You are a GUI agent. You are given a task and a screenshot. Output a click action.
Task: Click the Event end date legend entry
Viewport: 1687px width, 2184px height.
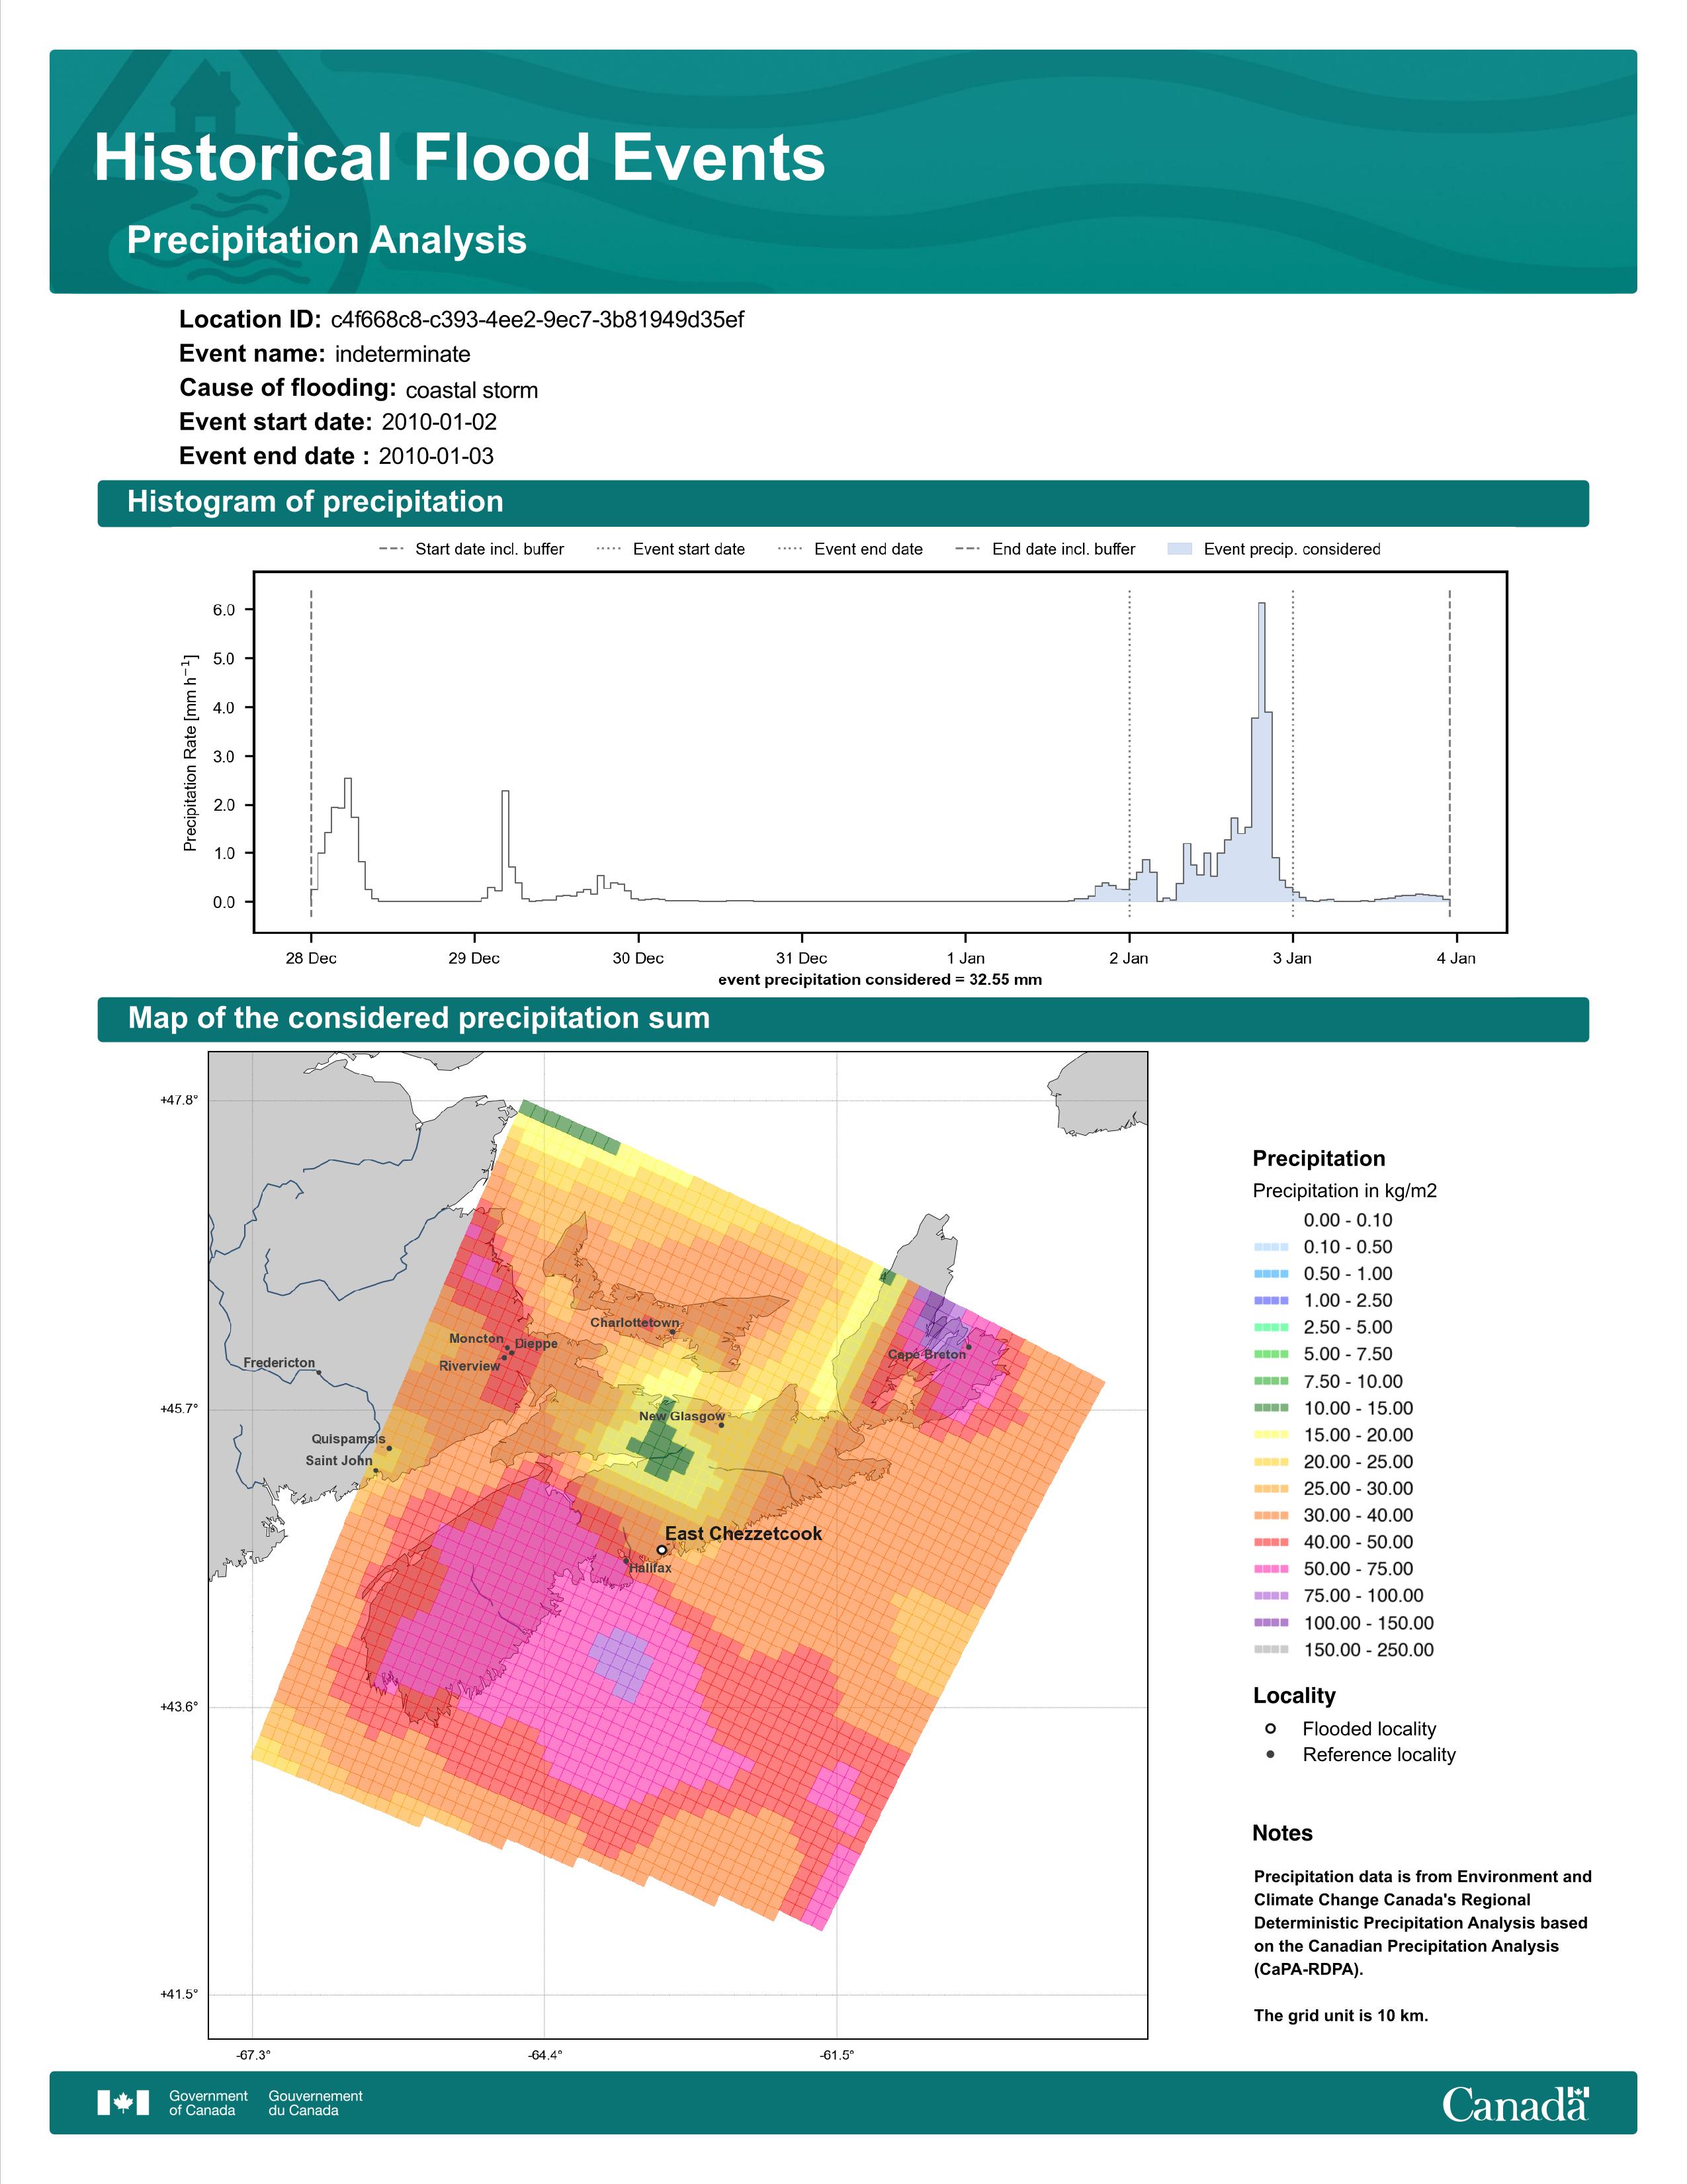click(851, 549)
